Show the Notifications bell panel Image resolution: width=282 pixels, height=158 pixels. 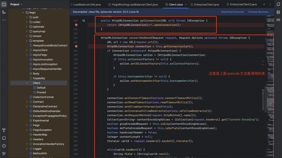pyautogui.click(x=278, y=4)
